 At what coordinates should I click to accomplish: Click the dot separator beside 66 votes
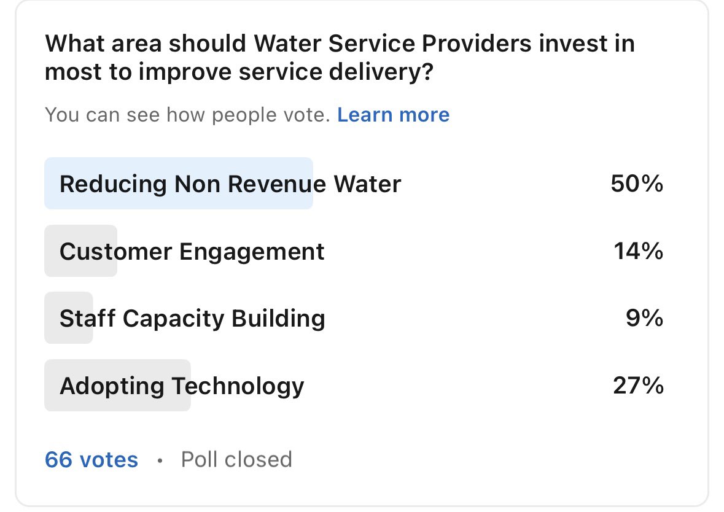point(160,461)
